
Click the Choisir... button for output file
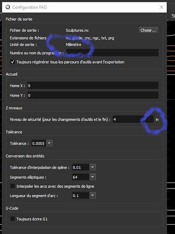(x=148, y=30)
